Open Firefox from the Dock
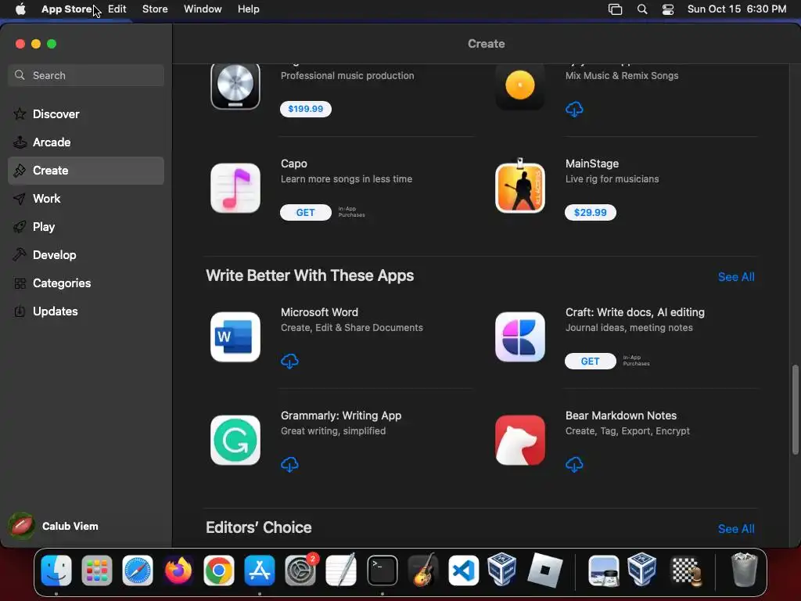Image resolution: width=801 pixels, height=601 pixels. point(178,570)
